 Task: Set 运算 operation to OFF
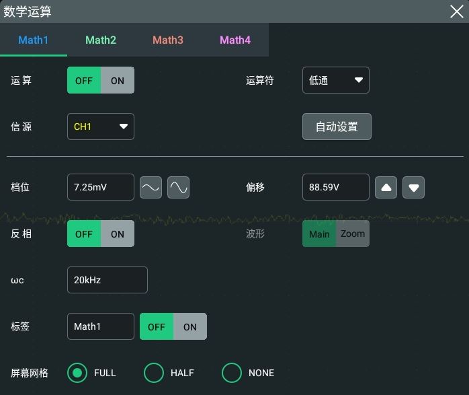84,80
